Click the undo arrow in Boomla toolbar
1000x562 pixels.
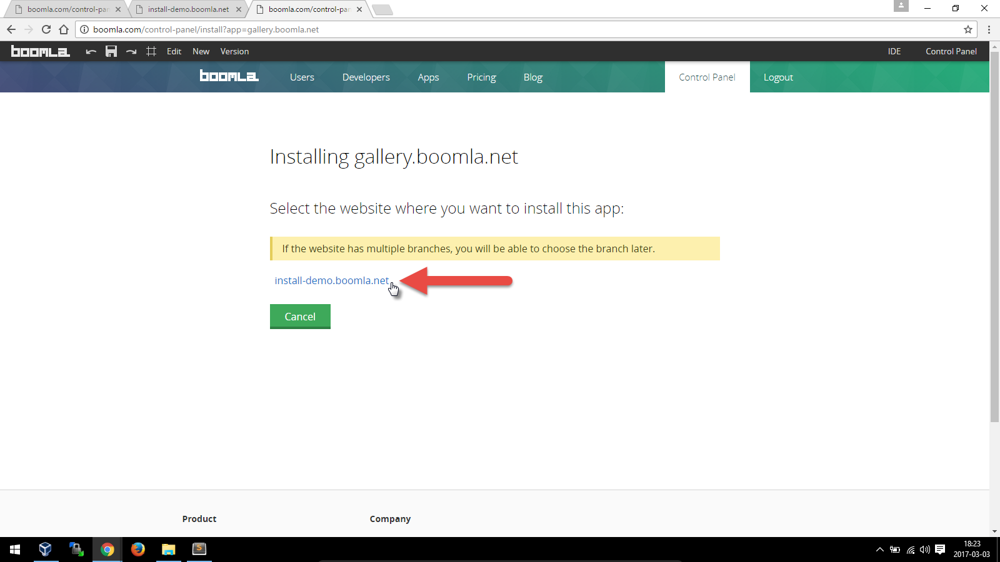pos(91,51)
